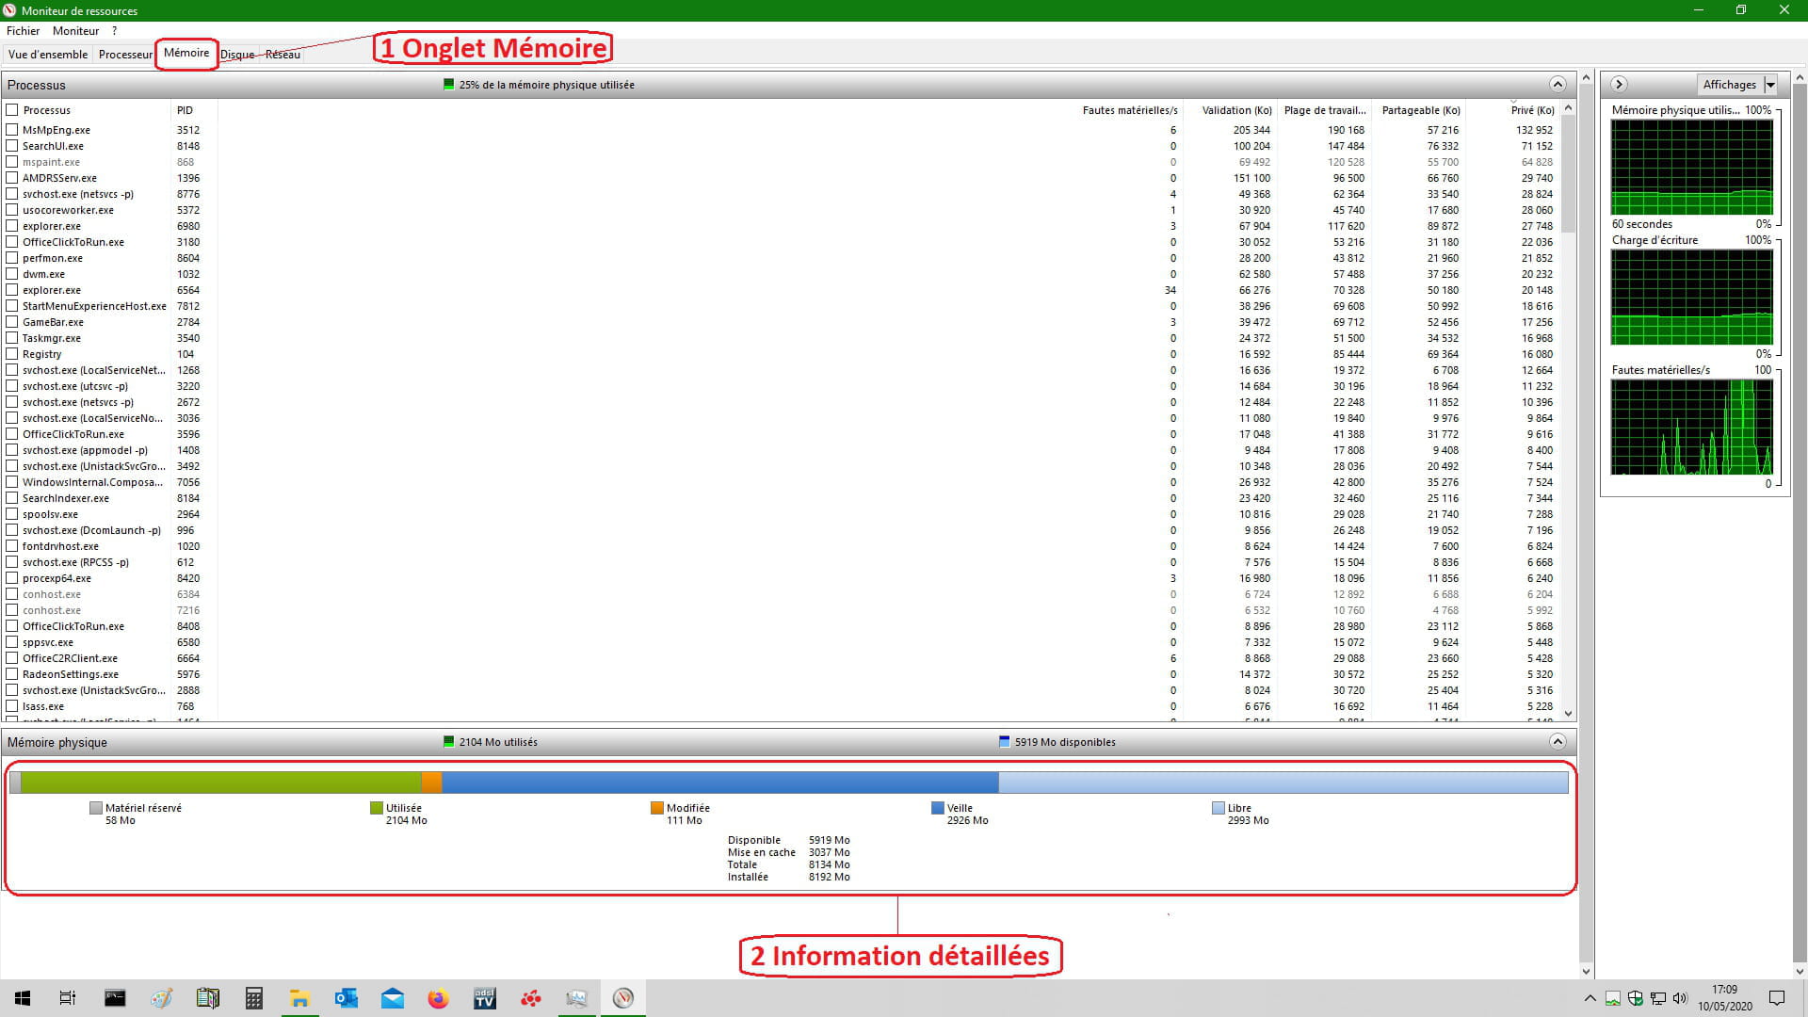
Task: Check the perfmon.exe process checkbox
Action: tap(12, 258)
